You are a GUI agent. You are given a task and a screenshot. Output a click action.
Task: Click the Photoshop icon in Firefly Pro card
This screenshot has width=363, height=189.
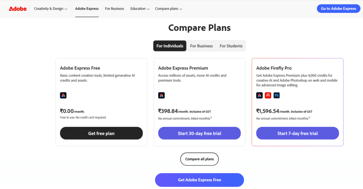coord(277,95)
